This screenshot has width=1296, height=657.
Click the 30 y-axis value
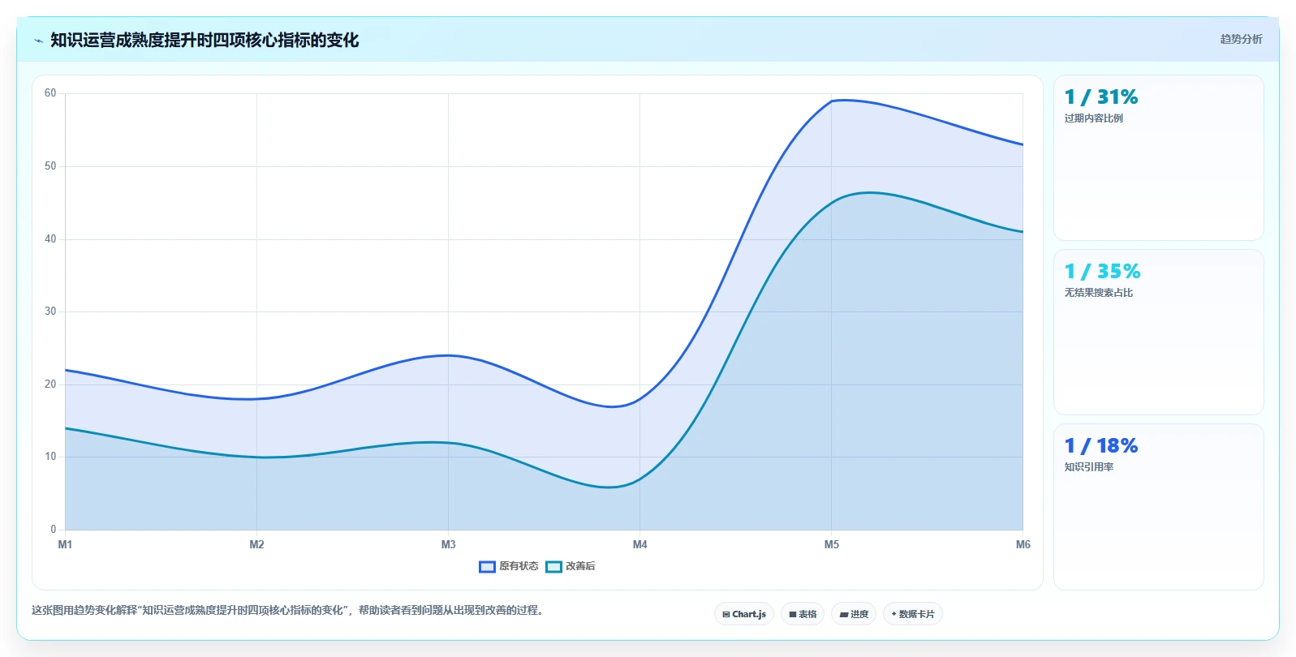50,311
